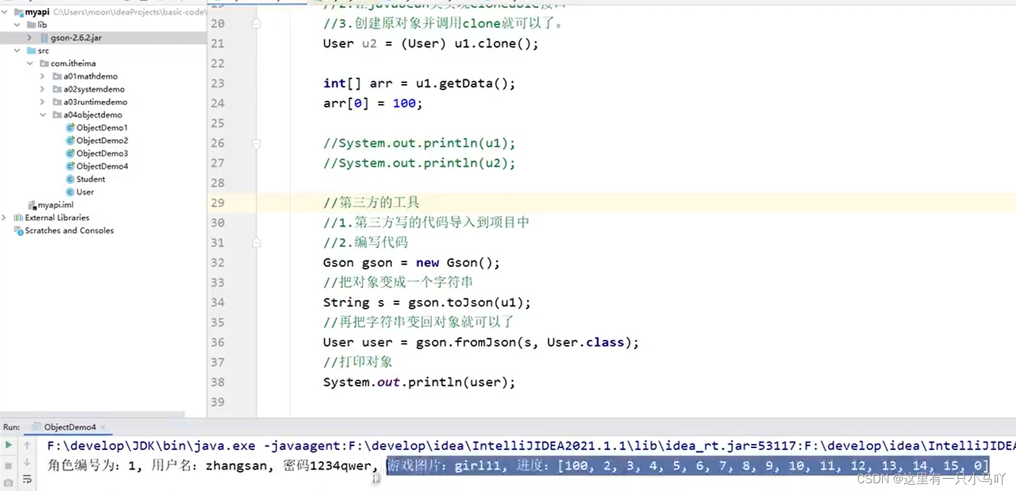Toggle fold marker at line 20
Image resolution: width=1016 pixels, height=491 pixels.
click(256, 24)
